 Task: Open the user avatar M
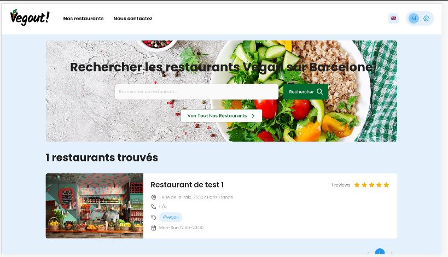coord(414,18)
